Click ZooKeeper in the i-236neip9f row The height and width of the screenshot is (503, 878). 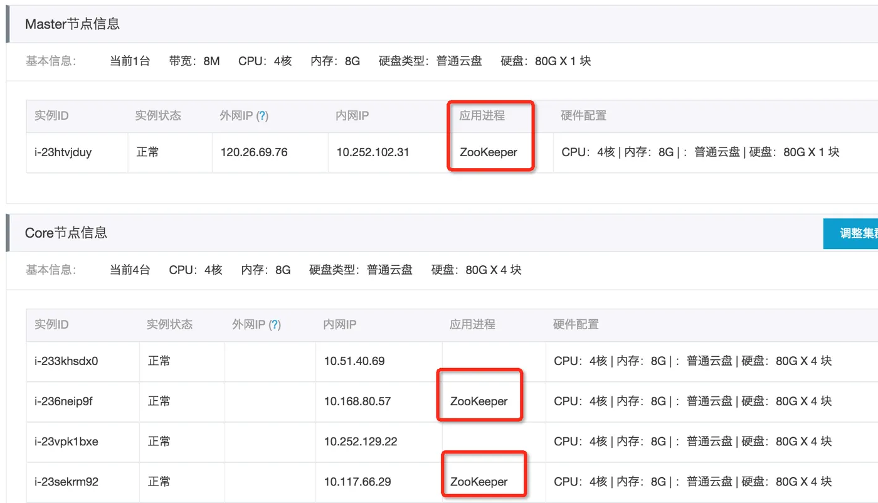479,401
